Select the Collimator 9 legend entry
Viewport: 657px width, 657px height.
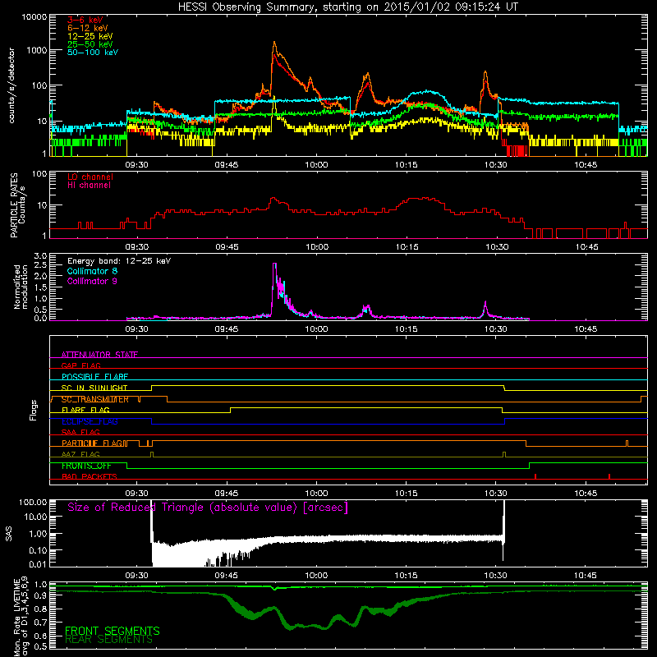pyautogui.click(x=92, y=281)
